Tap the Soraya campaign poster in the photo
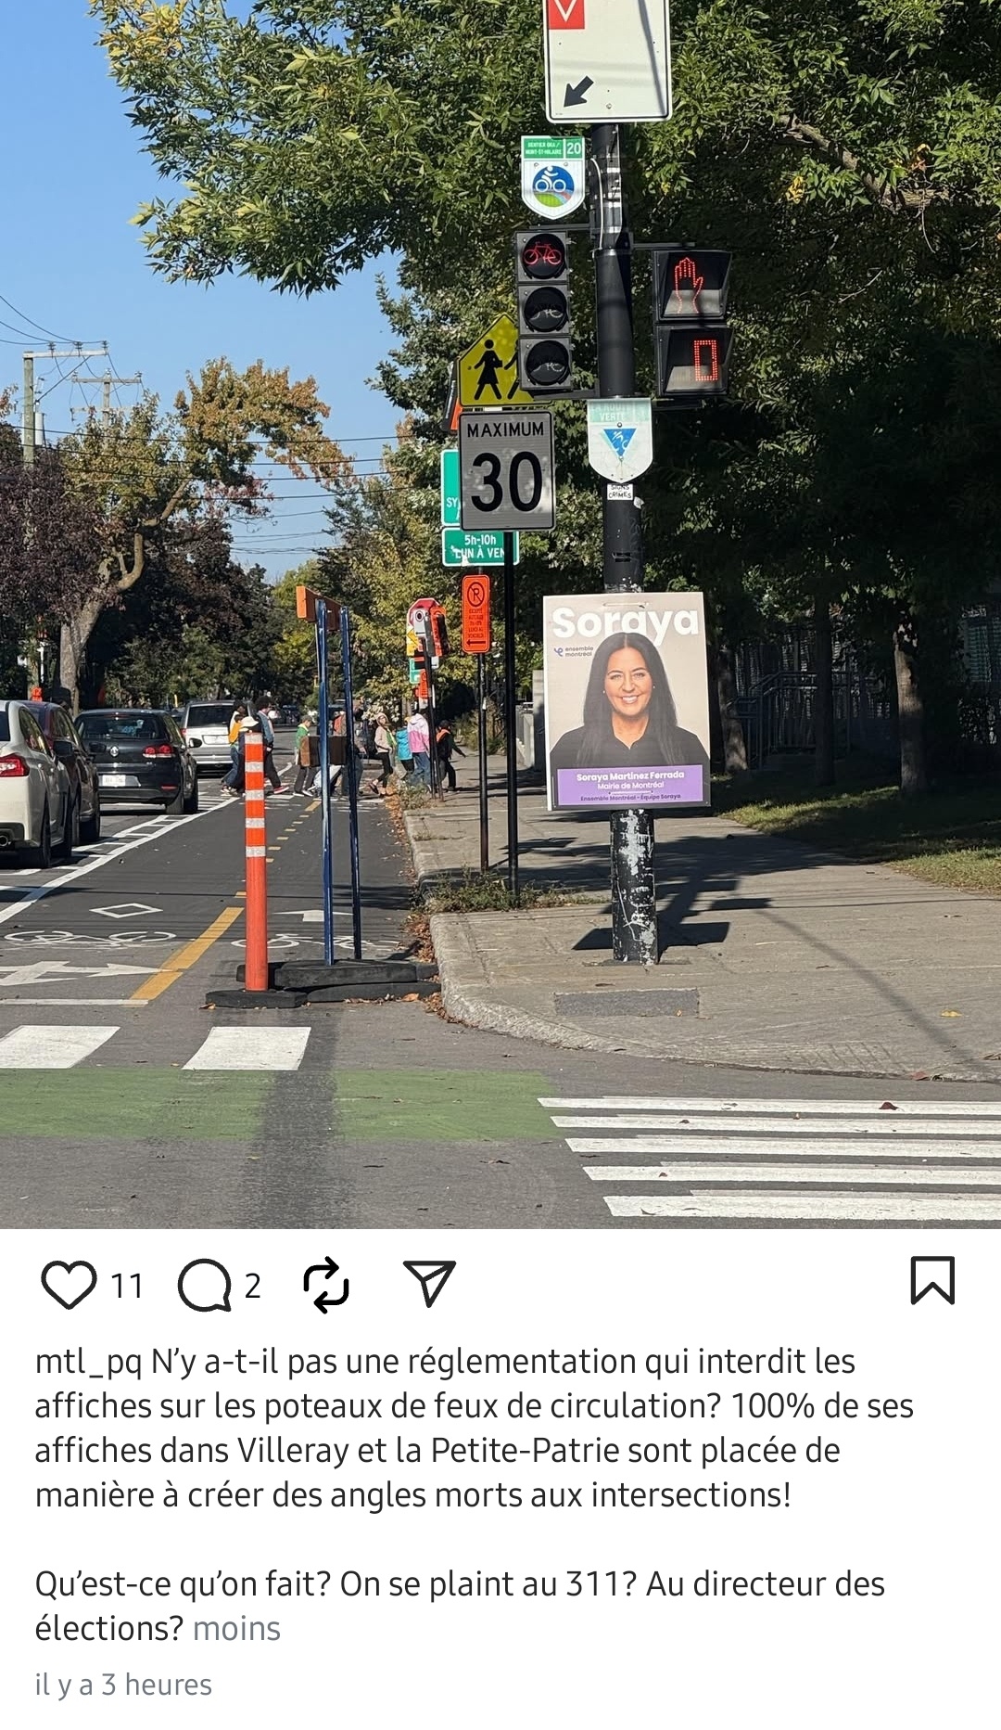The height and width of the screenshot is (1730, 1001). [x=627, y=700]
